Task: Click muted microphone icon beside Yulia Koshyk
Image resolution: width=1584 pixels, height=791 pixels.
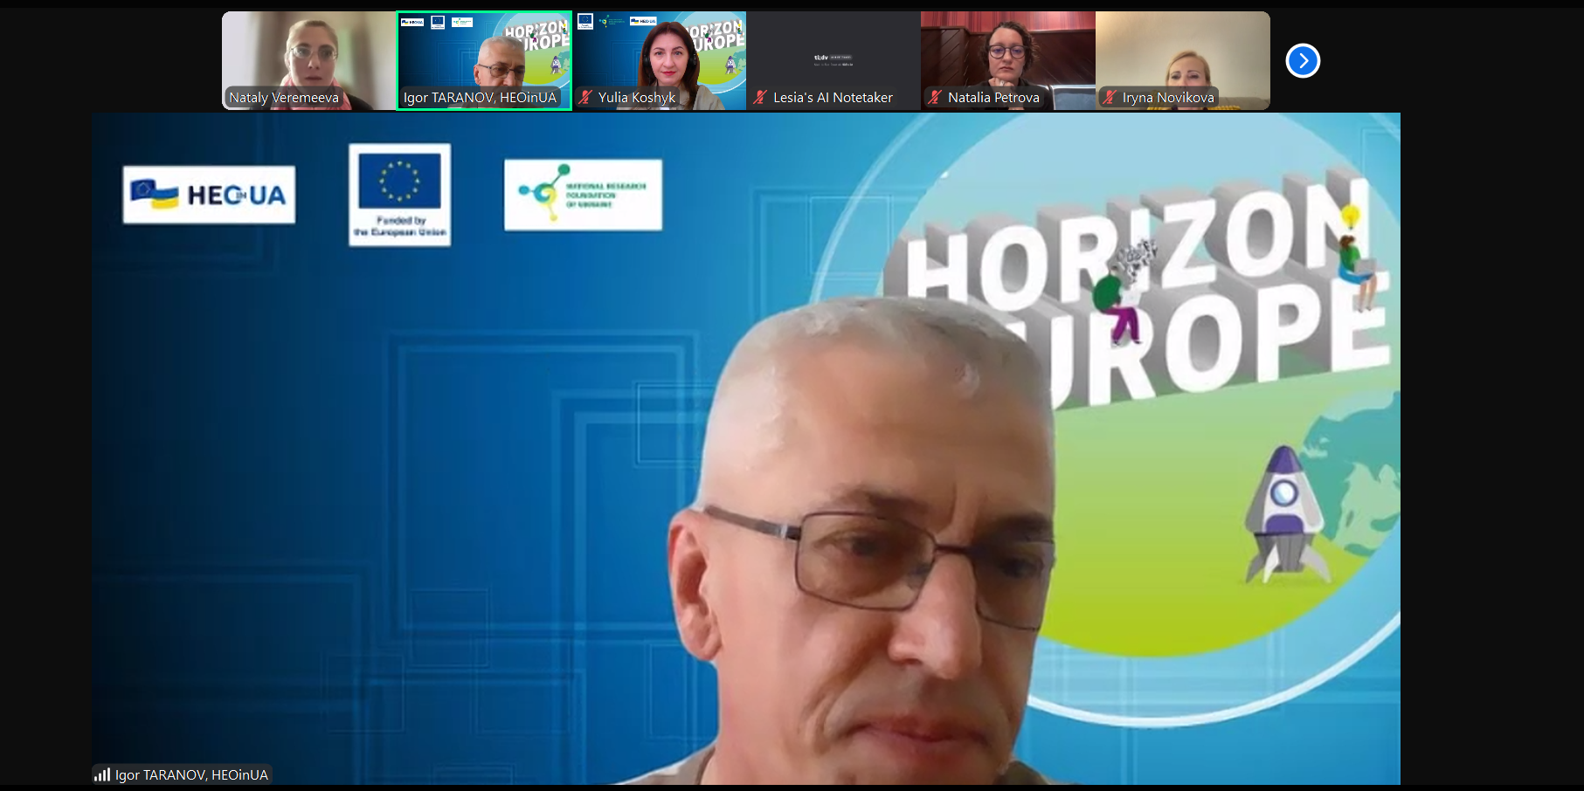Action: pos(586,98)
